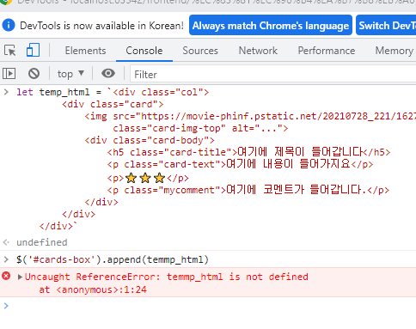Click the img src pstatic URL line
416x329 pixels.
(x=250, y=116)
